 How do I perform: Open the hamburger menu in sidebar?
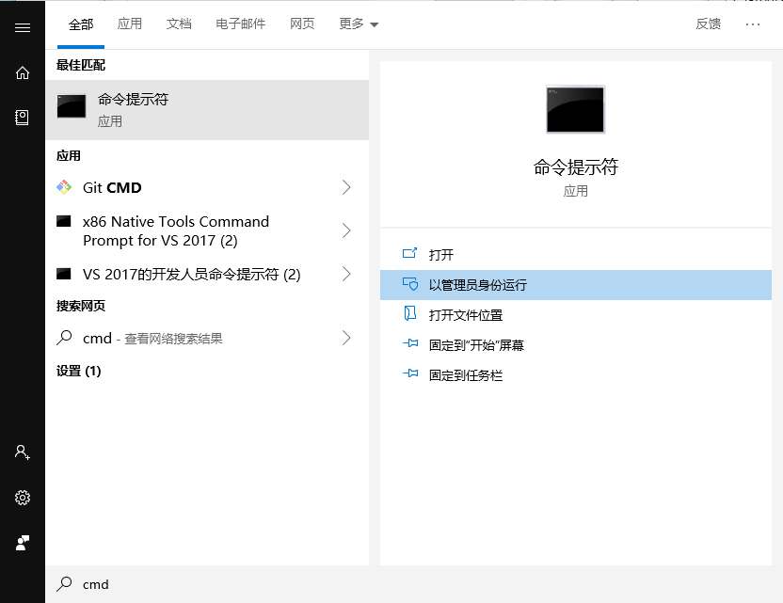click(x=23, y=27)
